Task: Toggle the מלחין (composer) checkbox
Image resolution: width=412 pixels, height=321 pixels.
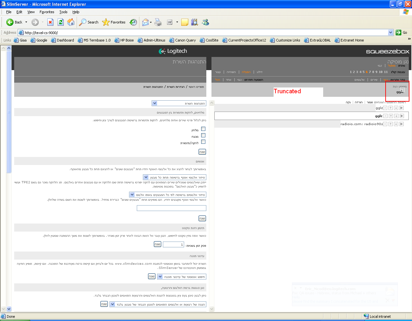Action: tap(203, 129)
